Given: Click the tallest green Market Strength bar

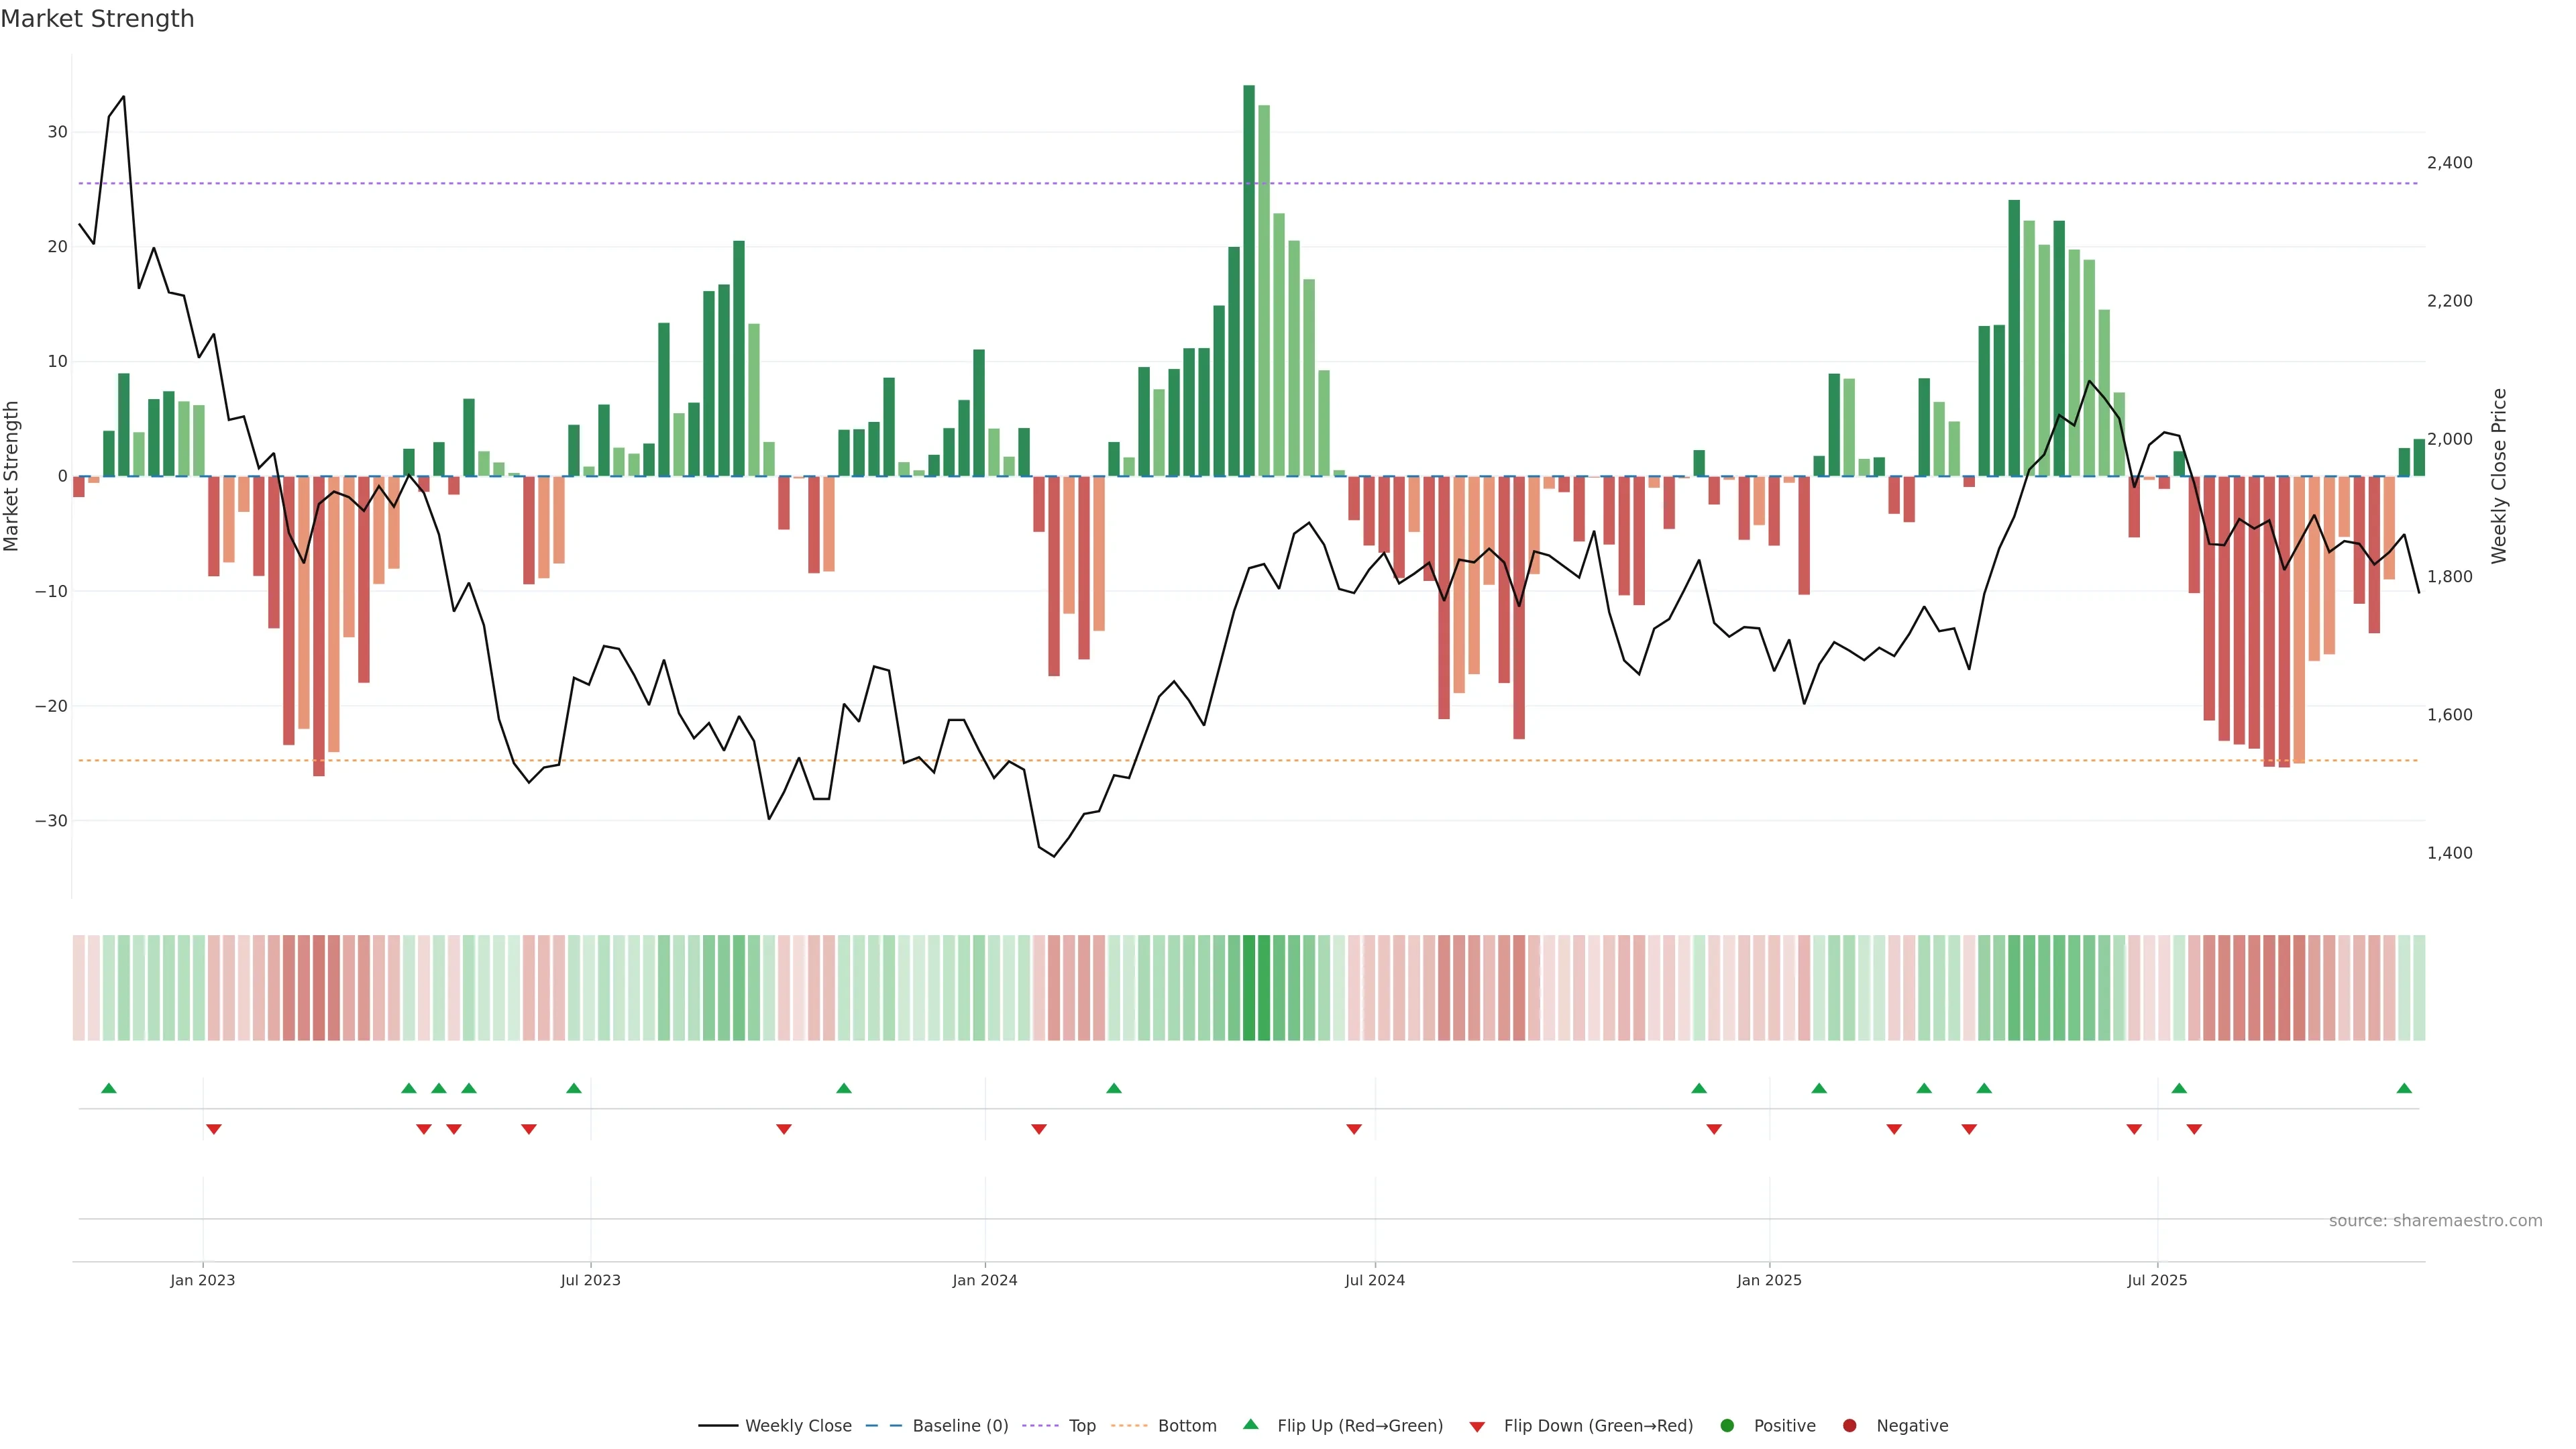Looking at the screenshot, I should tap(1249, 280).
